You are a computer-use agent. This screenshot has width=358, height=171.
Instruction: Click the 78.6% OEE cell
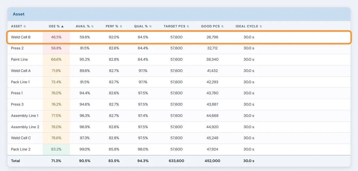(56, 138)
